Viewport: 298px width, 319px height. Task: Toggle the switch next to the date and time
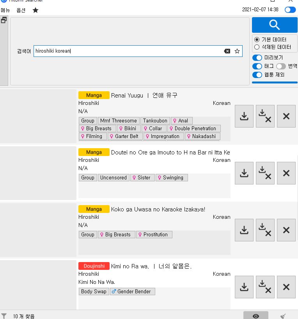pos(290,10)
